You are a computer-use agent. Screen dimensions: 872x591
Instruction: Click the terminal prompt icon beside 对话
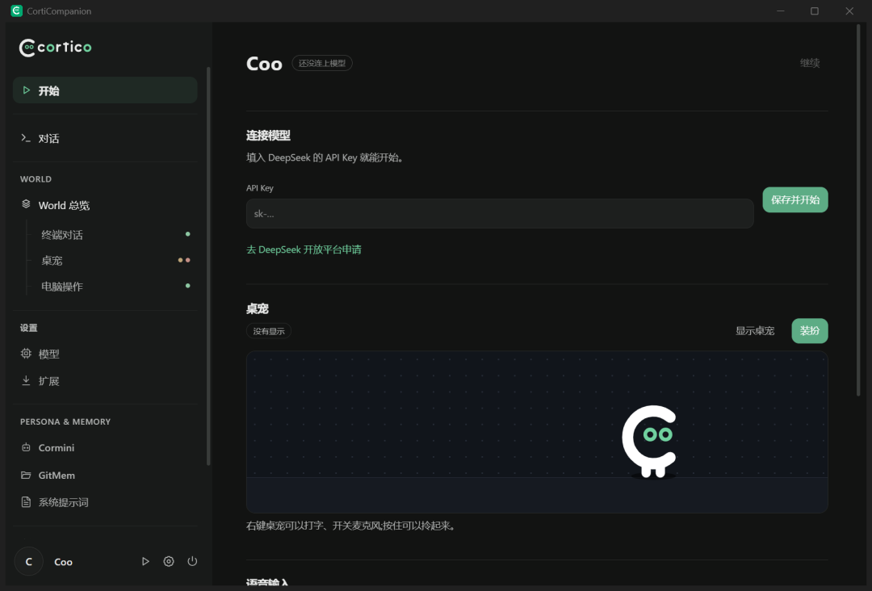[x=26, y=138]
